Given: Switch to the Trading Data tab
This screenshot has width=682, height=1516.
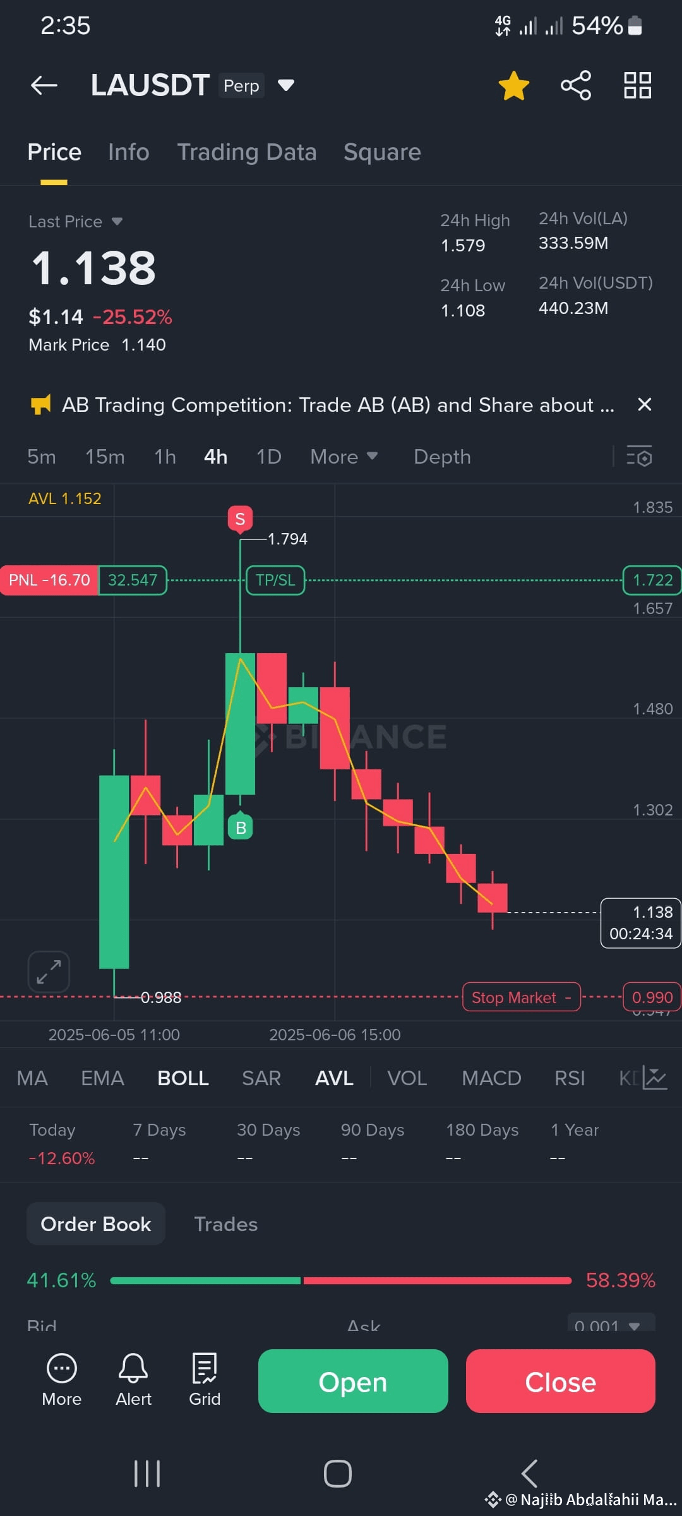Looking at the screenshot, I should pyautogui.click(x=247, y=152).
